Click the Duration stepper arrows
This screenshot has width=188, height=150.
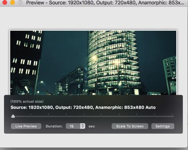pos(83,126)
